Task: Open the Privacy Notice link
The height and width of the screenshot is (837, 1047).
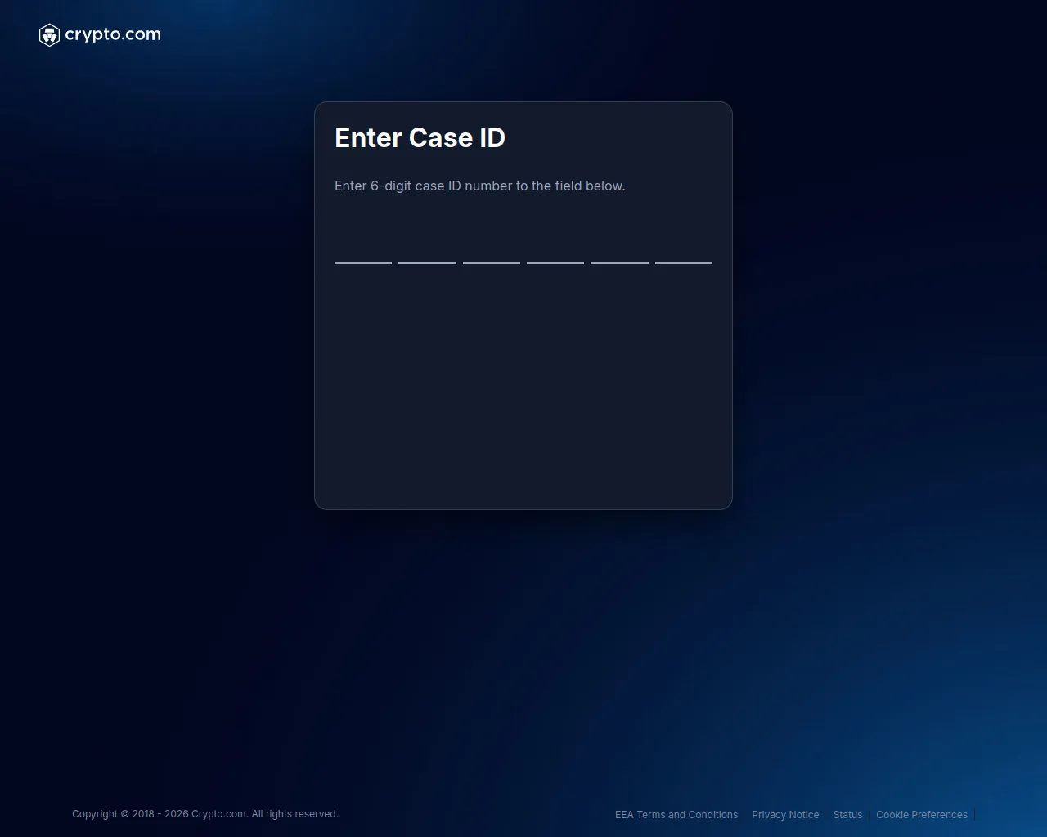Action: pos(785,815)
